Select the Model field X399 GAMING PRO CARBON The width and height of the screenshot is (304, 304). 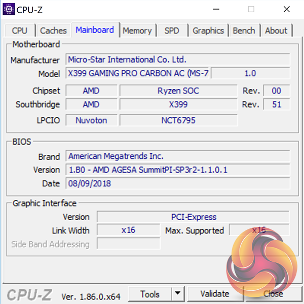tap(137, 73)
